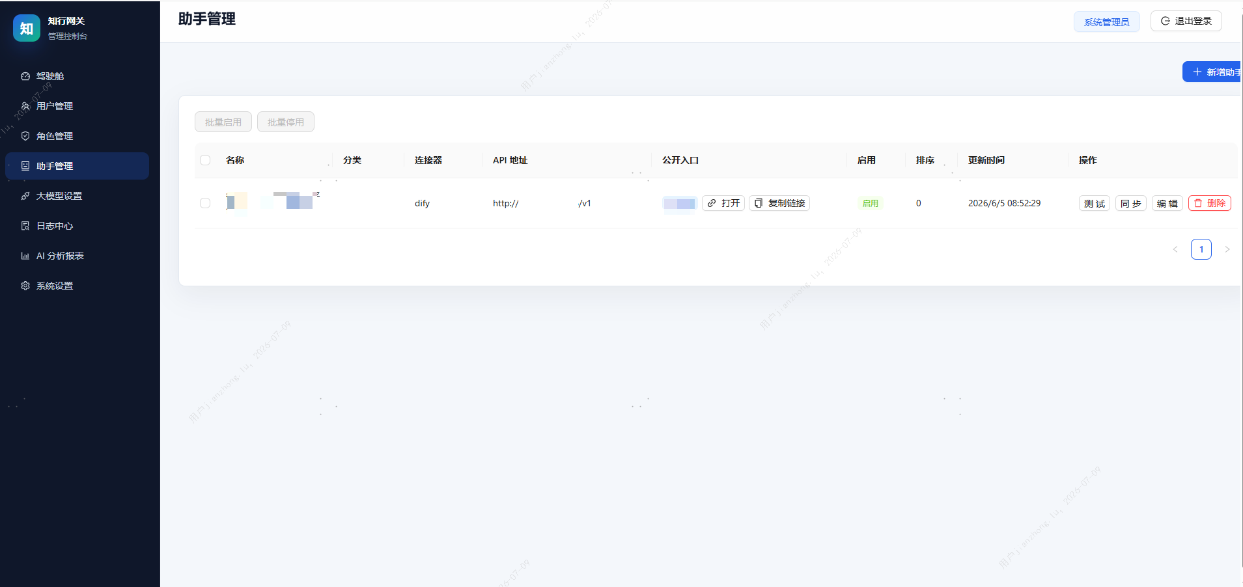Click 批量停用 button
The image size is (1243, 587).
coord(286,122)
